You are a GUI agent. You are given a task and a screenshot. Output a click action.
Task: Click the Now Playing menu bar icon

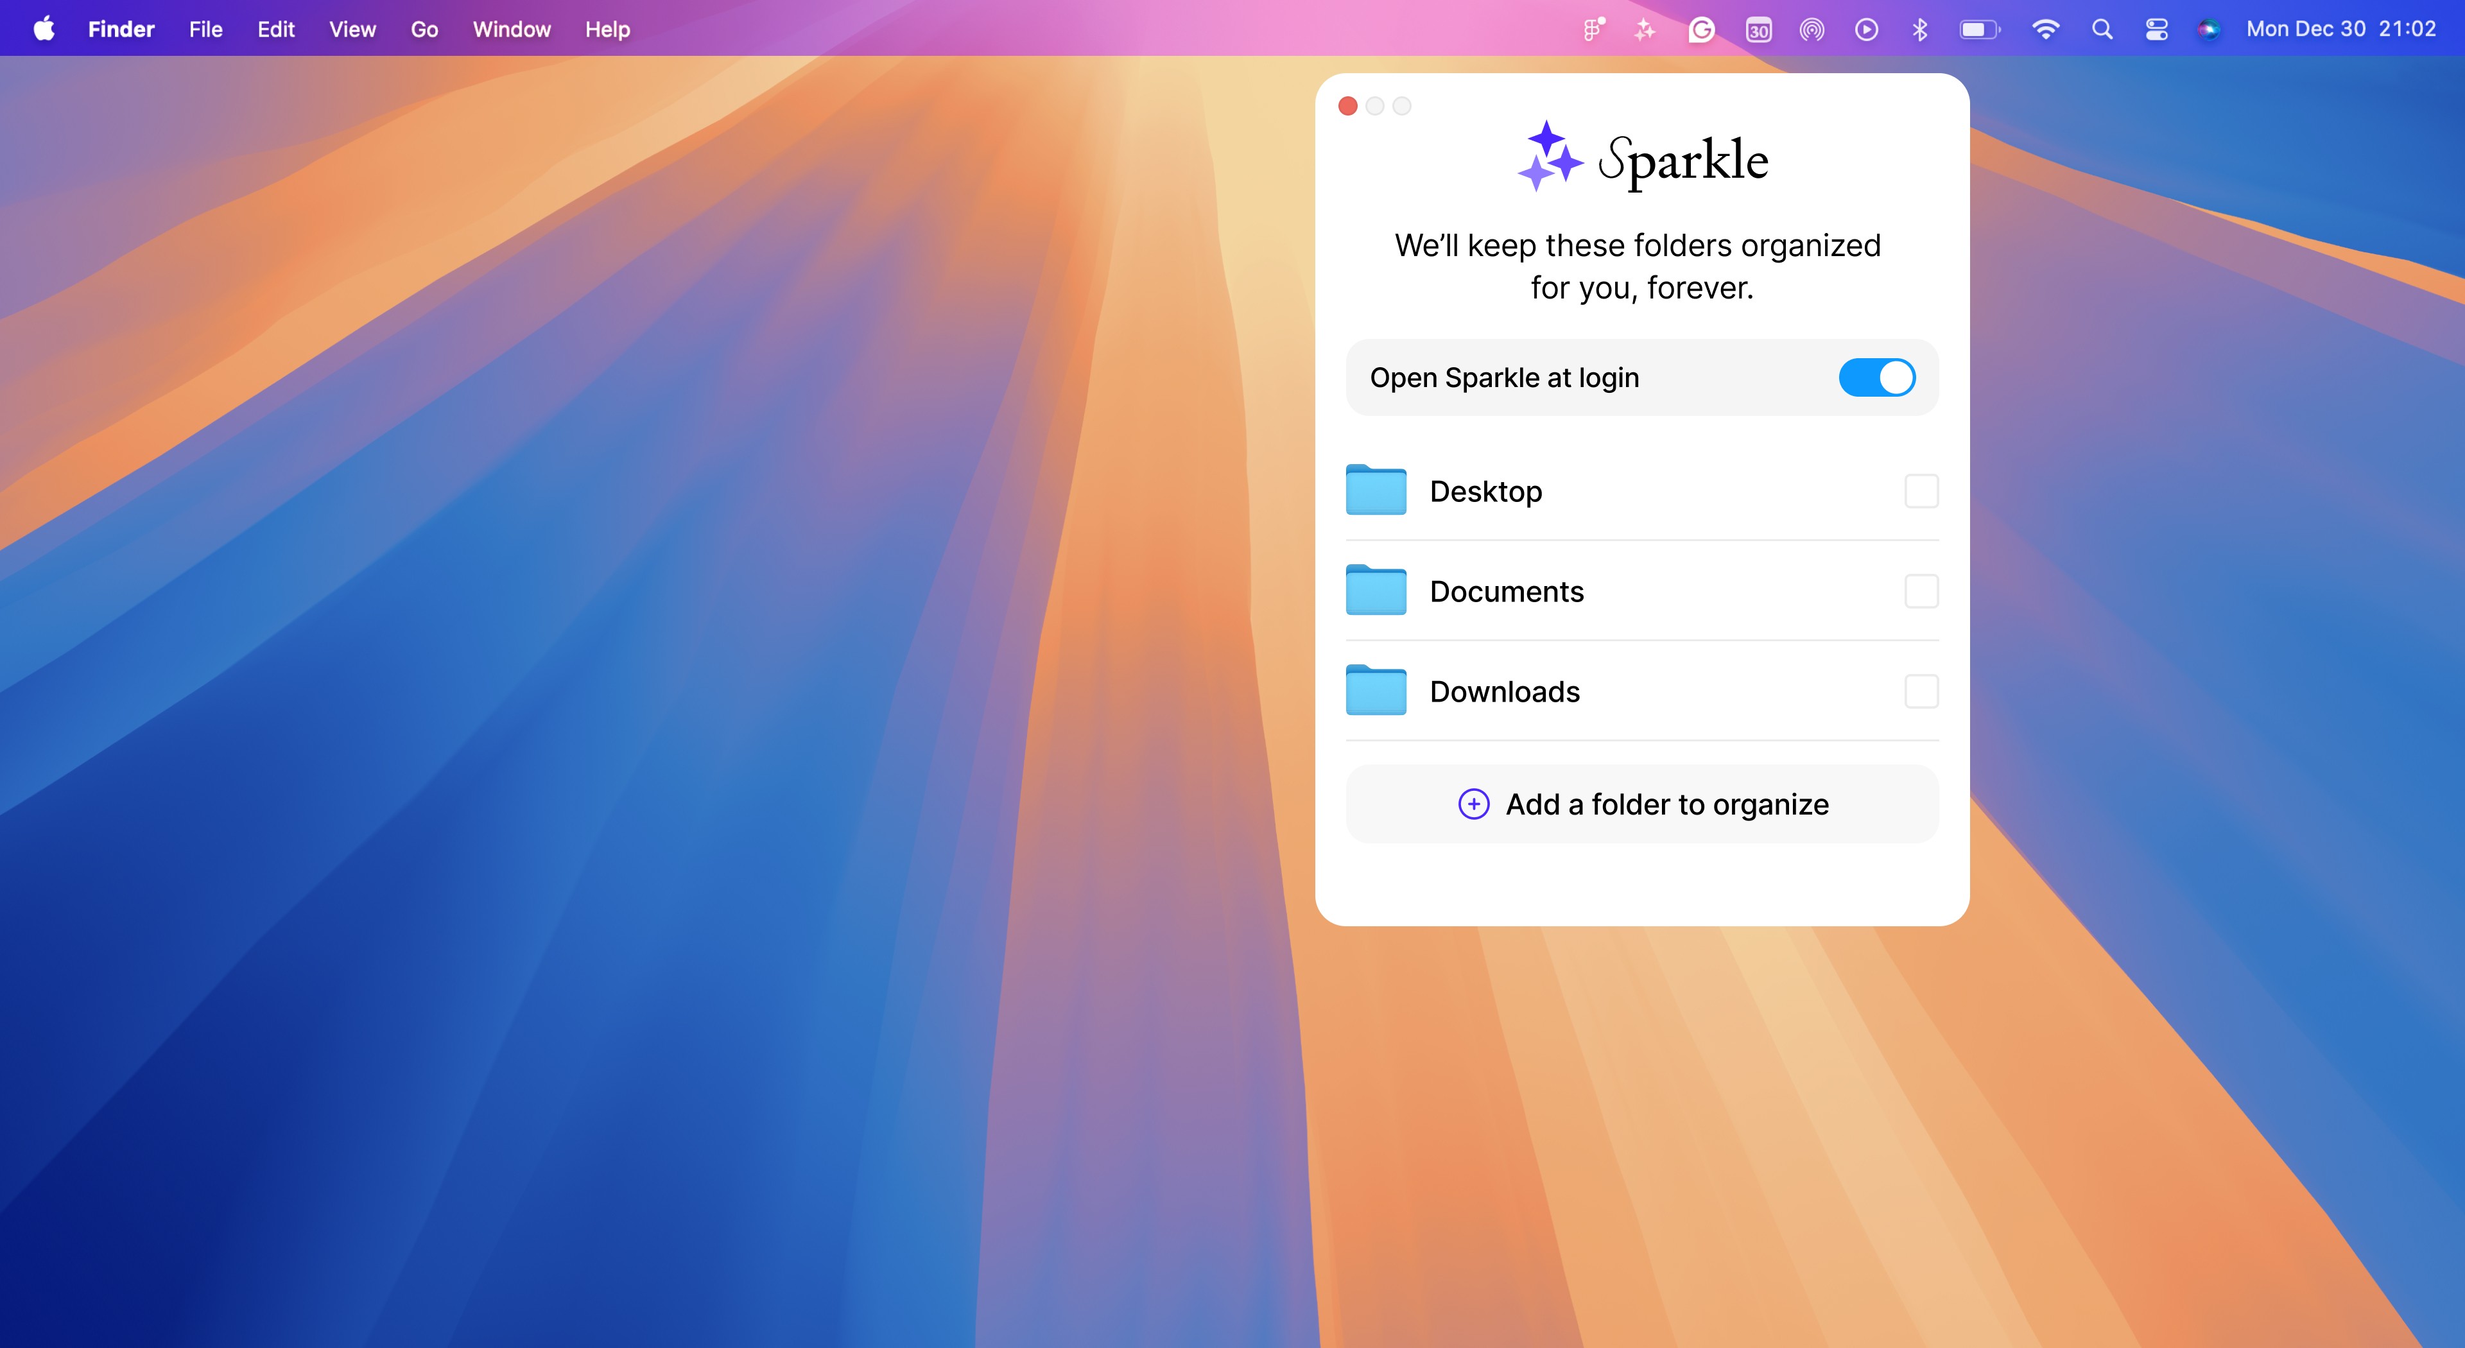pos(1866,30)
